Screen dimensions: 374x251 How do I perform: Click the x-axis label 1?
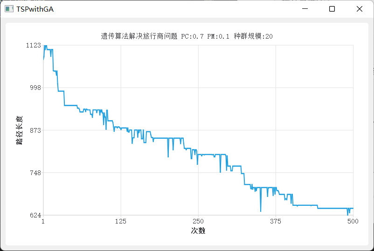point(43,221)
